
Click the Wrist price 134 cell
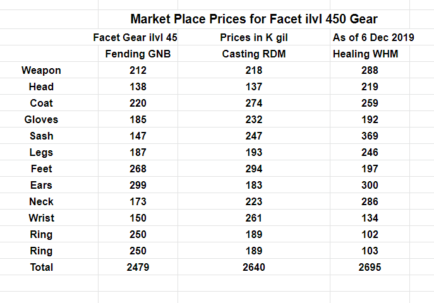click(370, 218)
